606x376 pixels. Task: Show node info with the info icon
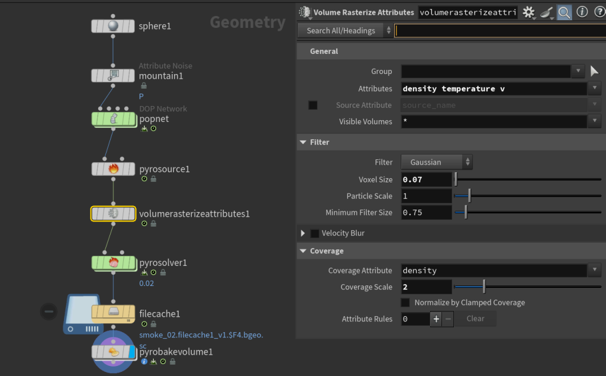(x=582, y=12)
